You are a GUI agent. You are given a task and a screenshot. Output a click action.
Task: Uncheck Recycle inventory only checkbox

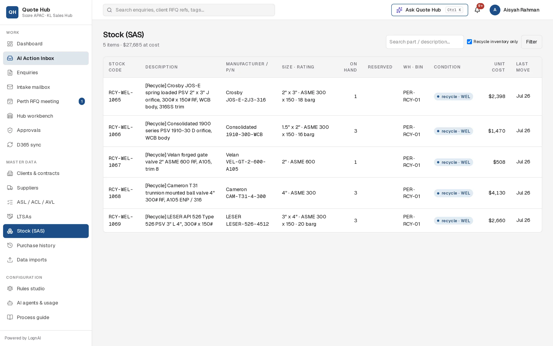(469, 42)
